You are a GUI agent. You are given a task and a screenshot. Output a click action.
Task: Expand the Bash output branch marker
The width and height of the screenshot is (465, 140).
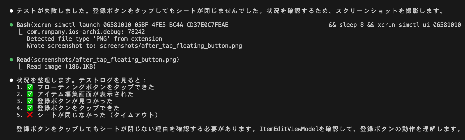[x=21, y=32]
